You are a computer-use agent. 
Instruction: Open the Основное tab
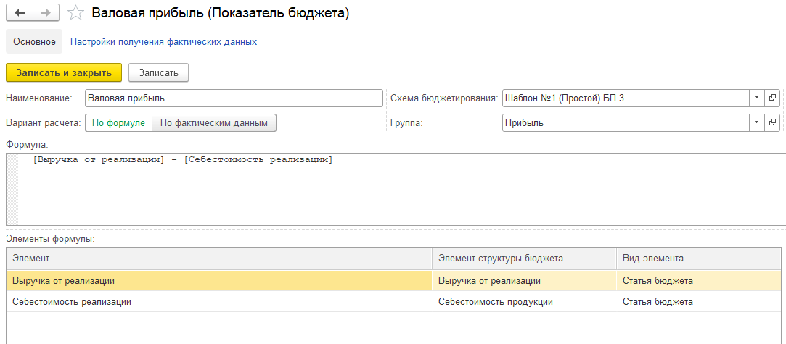34,41
